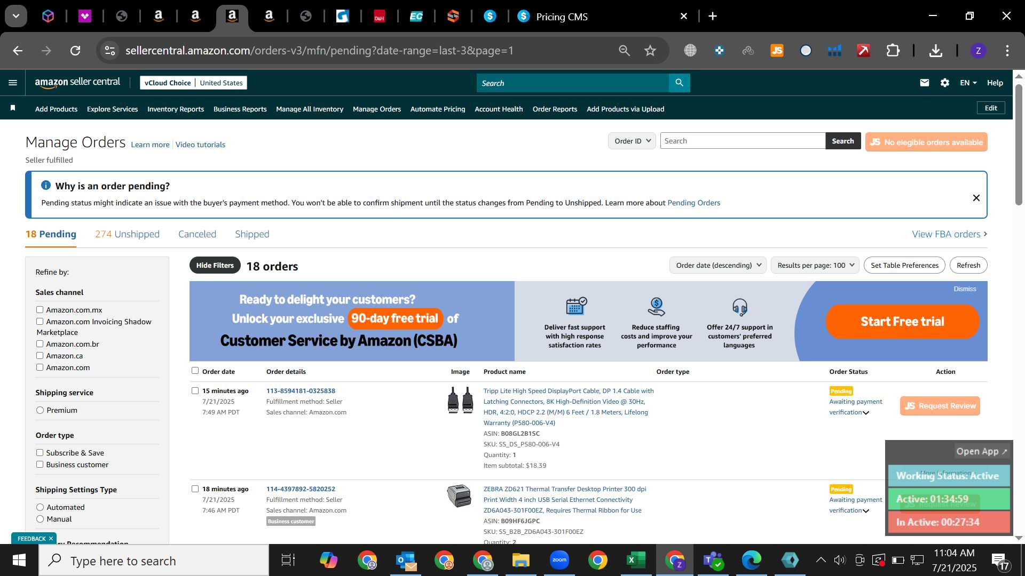Screen dimensions: 1025x576
Task: Check the Amazon.com.br sales channel
Action: pyautogui.click(x=40, y=344)
